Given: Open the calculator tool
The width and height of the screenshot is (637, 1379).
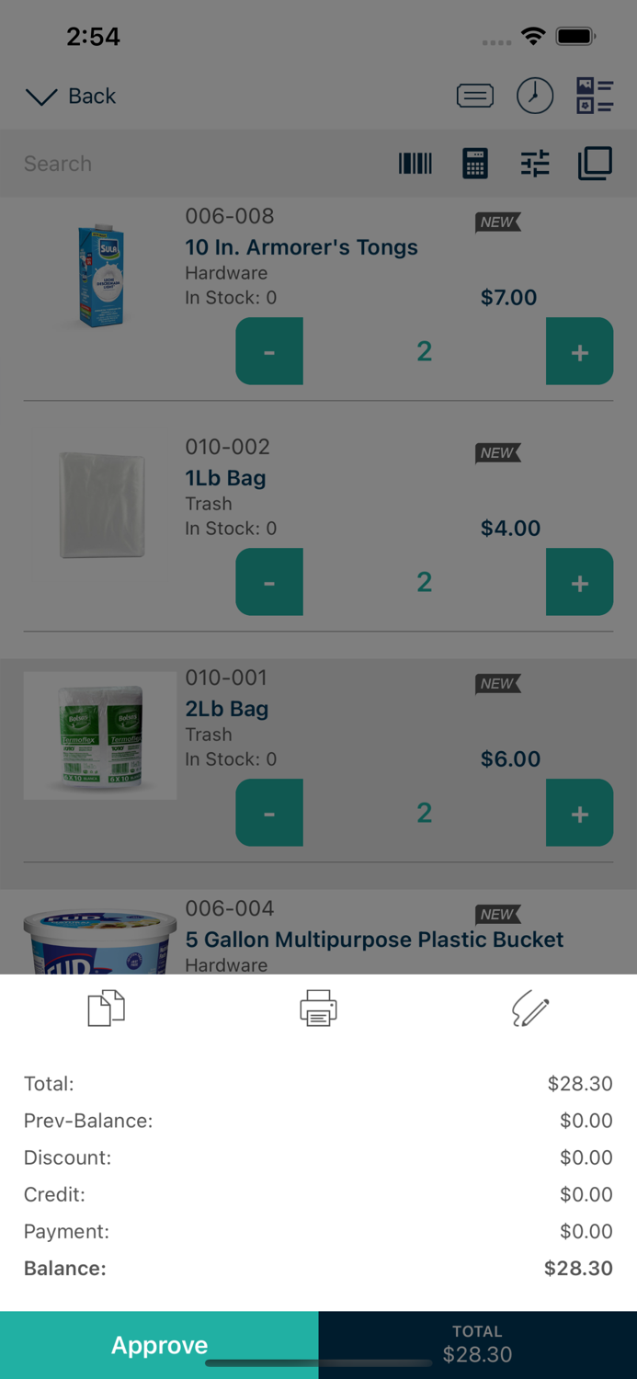Looking at the screenshot, I should pyautogui.click(x=474, y=164).
